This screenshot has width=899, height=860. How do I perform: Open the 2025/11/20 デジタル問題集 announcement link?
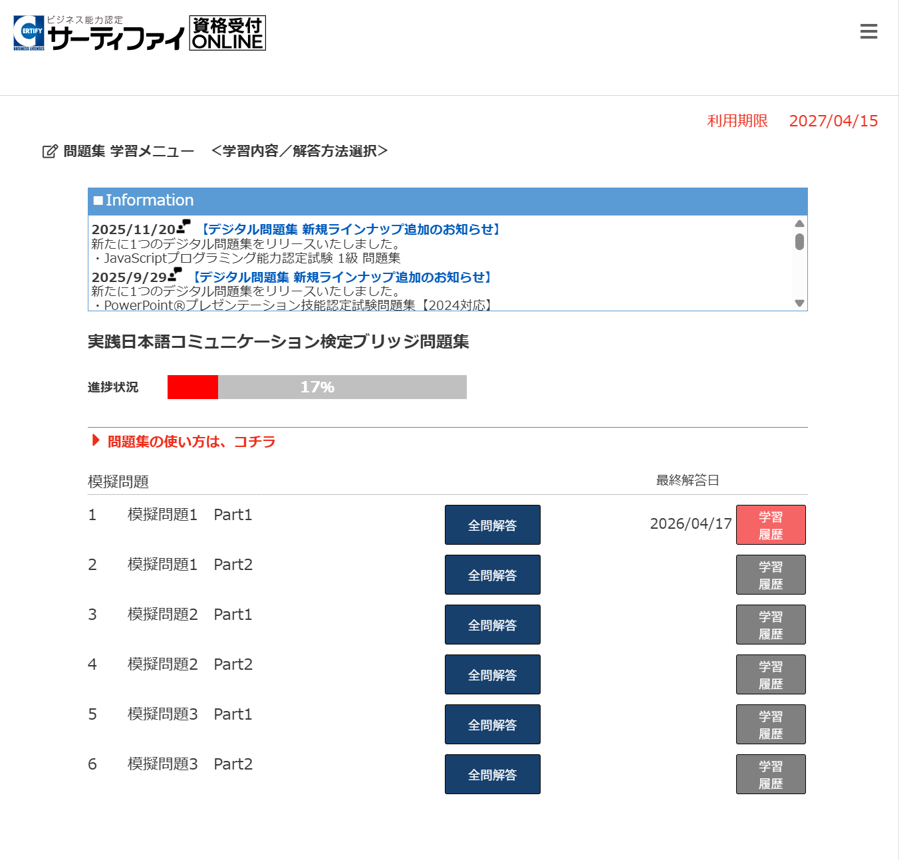coord(350,229)
